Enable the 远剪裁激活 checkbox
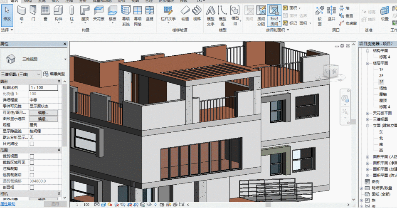 (x=32, y=175)
